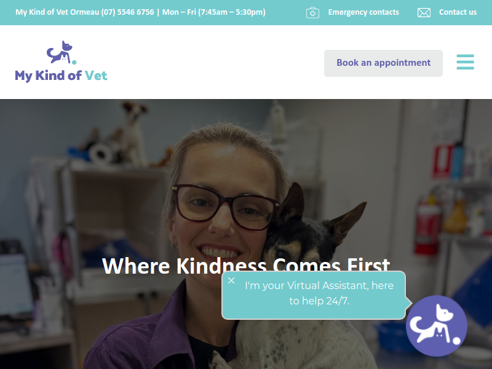The height and width of the screenshot is (369, 492).
Task: Click the teal dot beside the logo dog
Action: 74,62
